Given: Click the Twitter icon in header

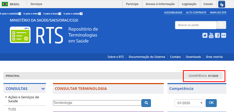Looking at the screenshot, I should point(205,35).
